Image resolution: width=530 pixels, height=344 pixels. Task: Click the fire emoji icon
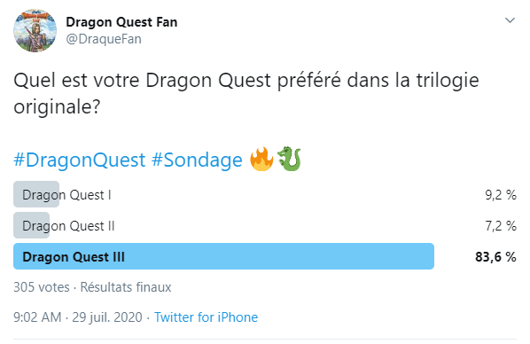pos(261,159)
